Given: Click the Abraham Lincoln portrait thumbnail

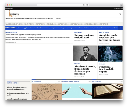Looking at the screenshot, I should click(85, 53).
